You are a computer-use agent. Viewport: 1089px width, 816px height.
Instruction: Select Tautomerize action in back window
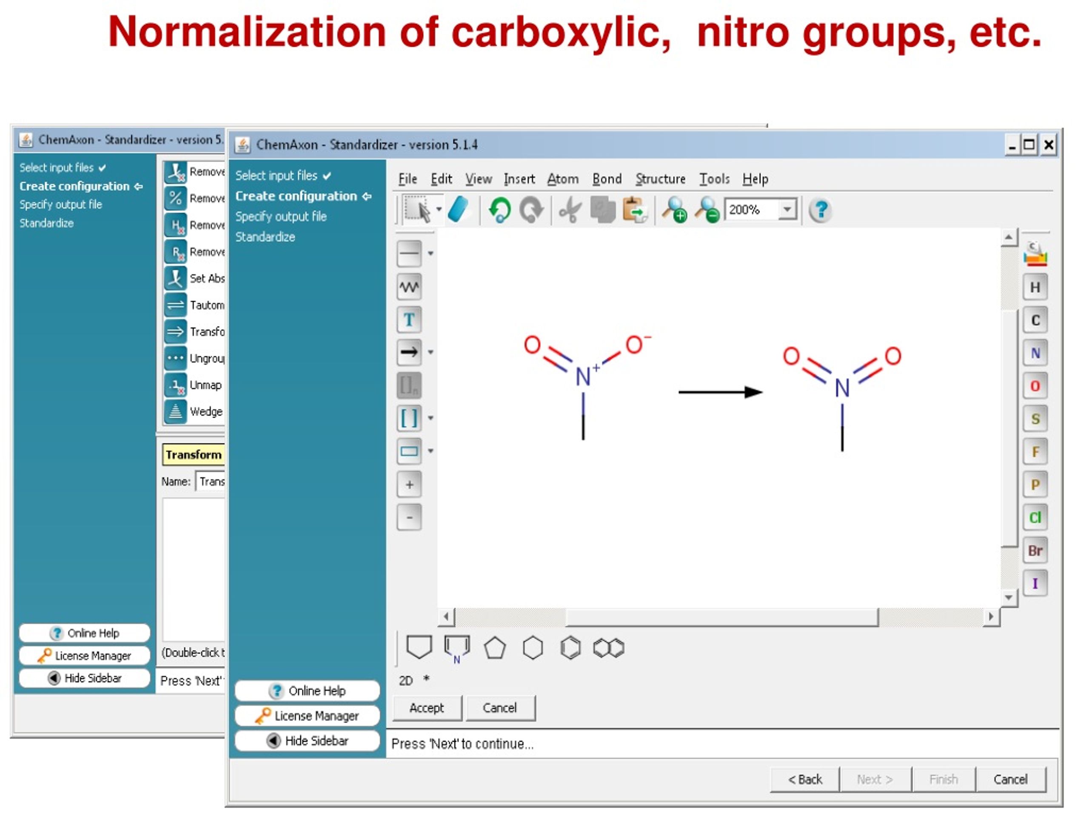[x=194, y=305]
